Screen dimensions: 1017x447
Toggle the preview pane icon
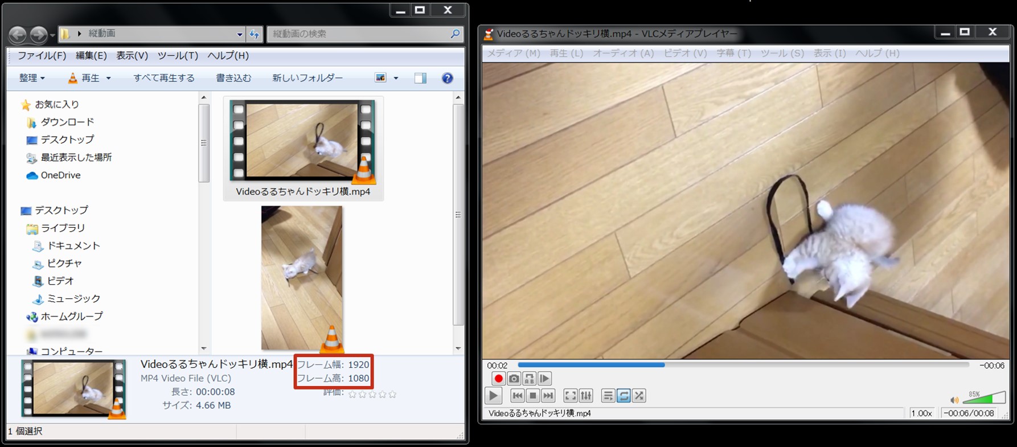[x=420, y=78]
